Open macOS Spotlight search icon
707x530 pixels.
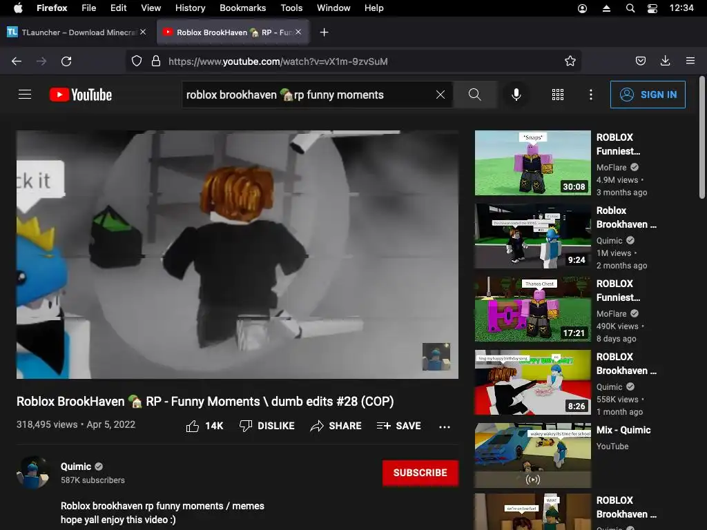[630, 8]
